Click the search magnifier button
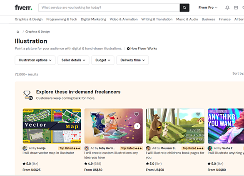Viewport: 244px width, 176px height. (x=184, y=7)
